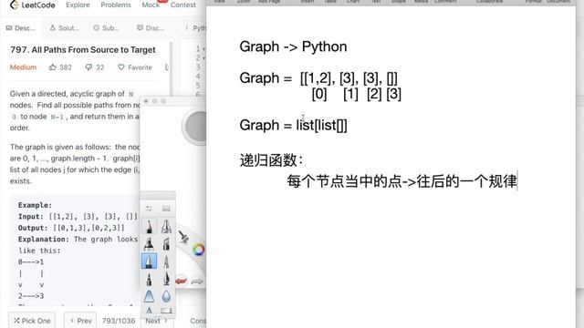Screen dimensions: 584x328
Task: Select the chisel tip pen in the brush palette
Action: (166, 243)
